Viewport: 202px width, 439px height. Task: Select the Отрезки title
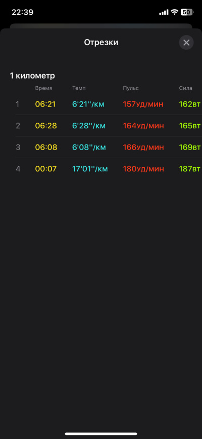click(x=101, y=43)
